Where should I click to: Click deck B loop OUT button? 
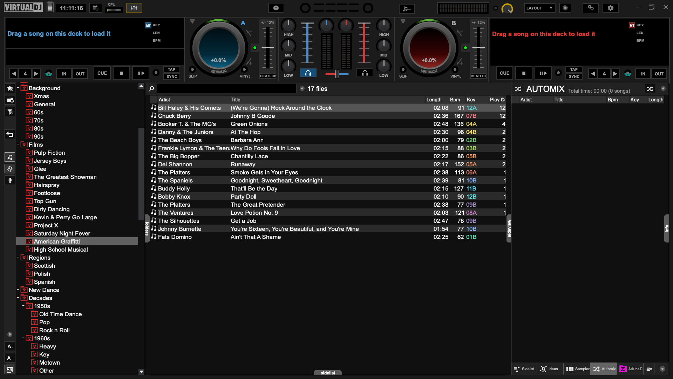pyautogui.click(x=659, y=74)
